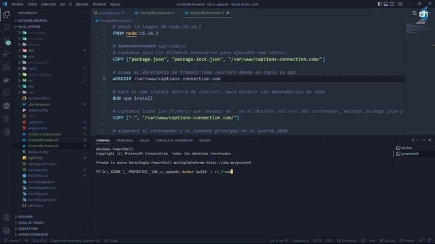Image resolution: width=435 pixels, height=244 pixels.
Task: Open docker-compose.yml in the explorer
Action: [x=44, y=134]
